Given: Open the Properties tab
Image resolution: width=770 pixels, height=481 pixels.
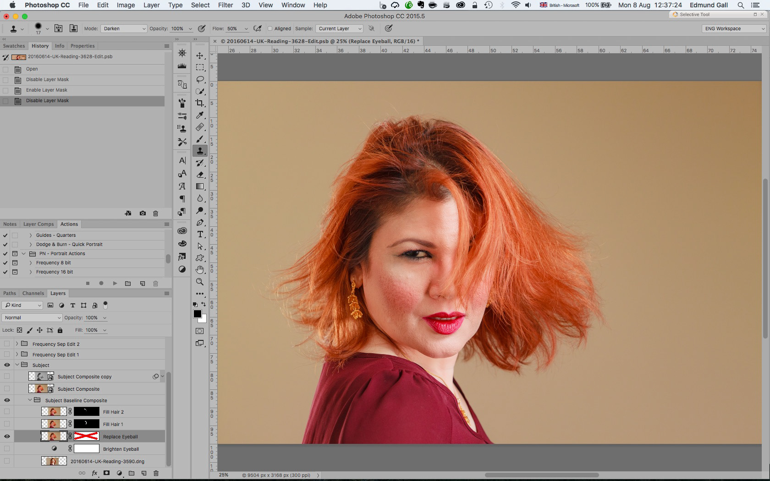Looking at the screenshot, I should pos(82,46).
